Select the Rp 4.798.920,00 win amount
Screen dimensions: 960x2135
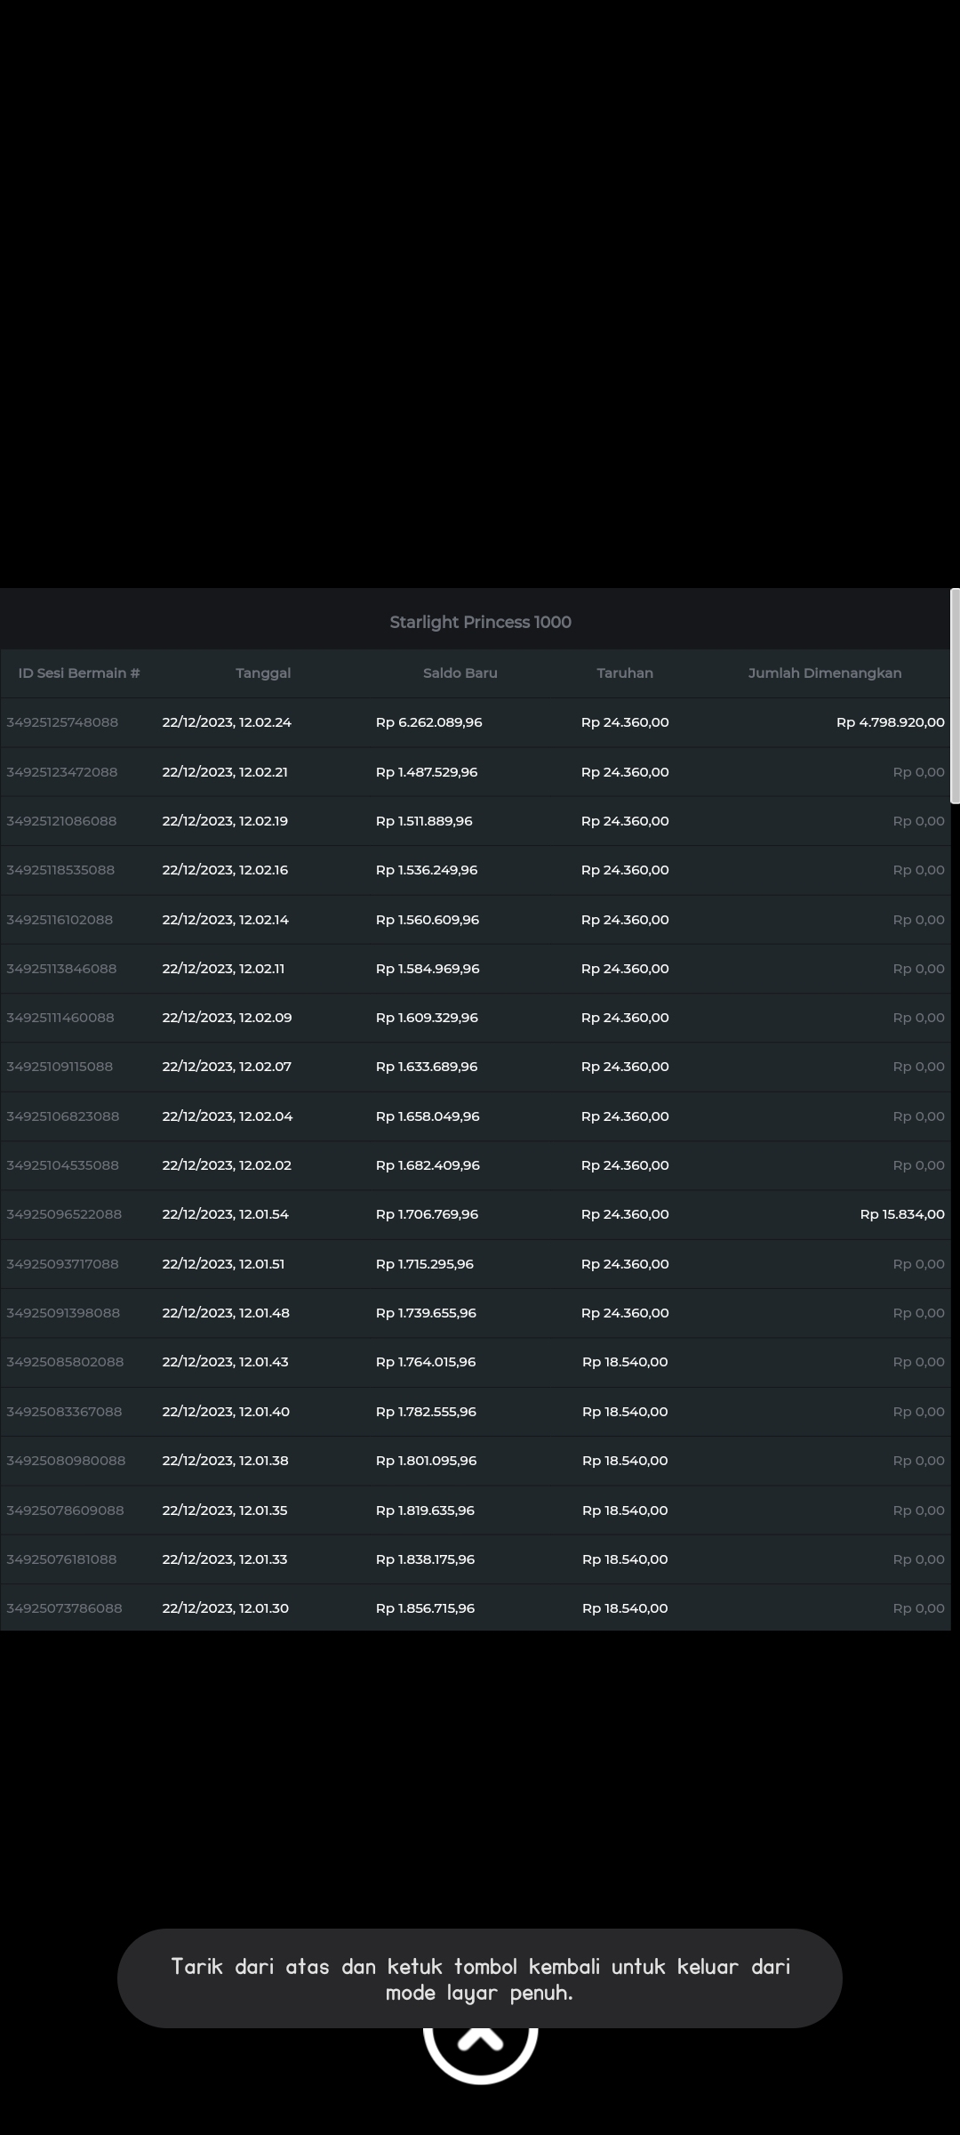tap(890, 722)
